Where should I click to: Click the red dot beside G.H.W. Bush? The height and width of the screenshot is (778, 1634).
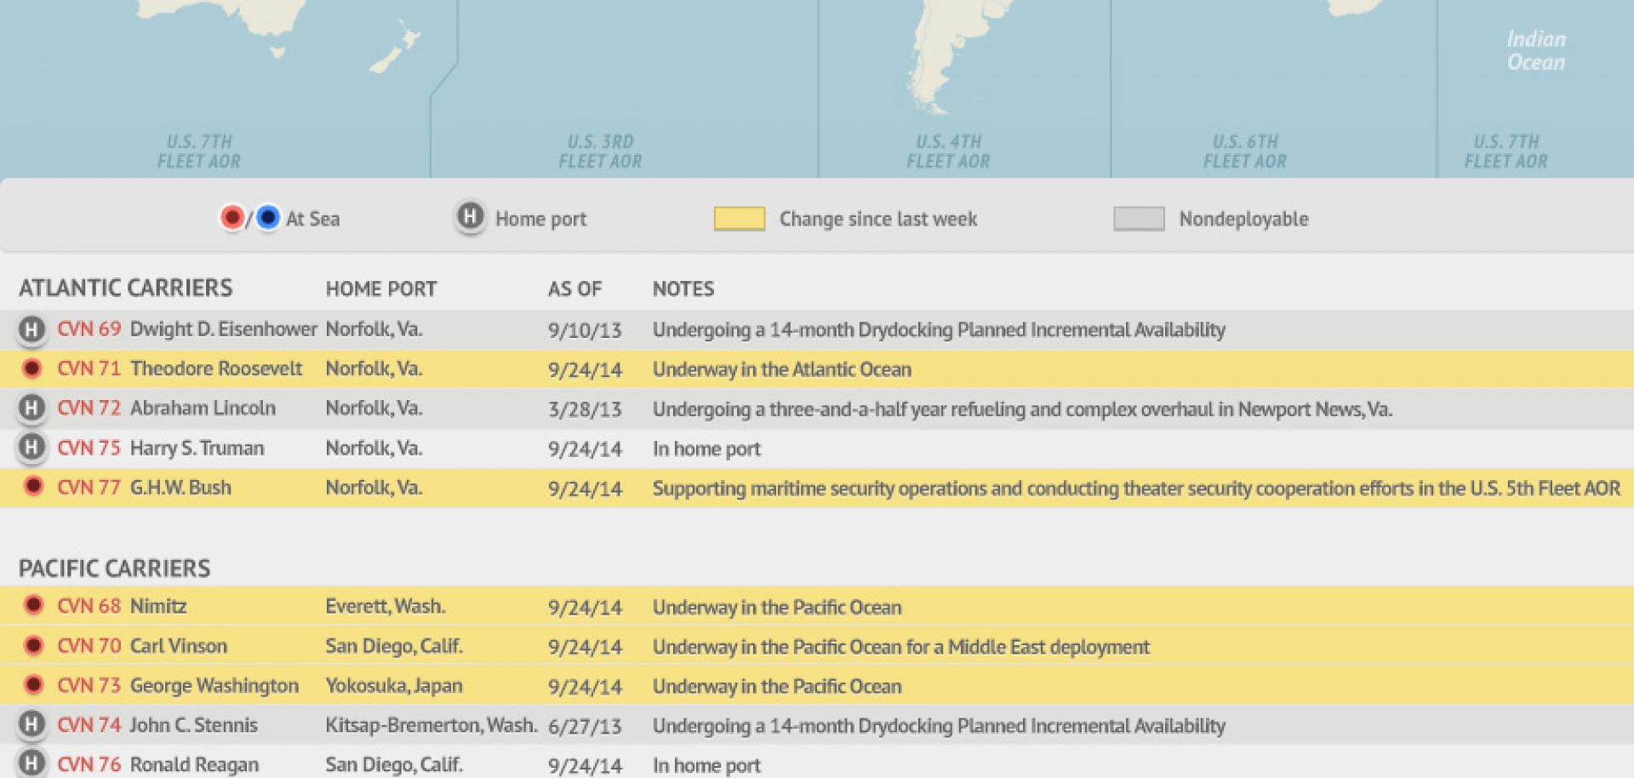33,486
